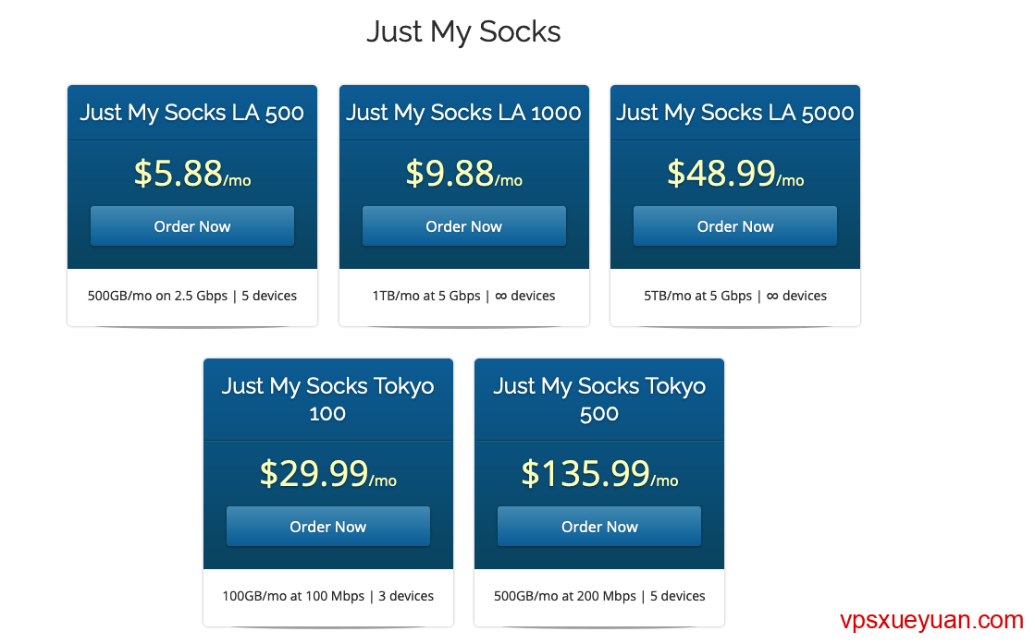The image size is (1035, 644).
Task: Click the Just My Socks Tokyo 100 heading
Action: 328,399
